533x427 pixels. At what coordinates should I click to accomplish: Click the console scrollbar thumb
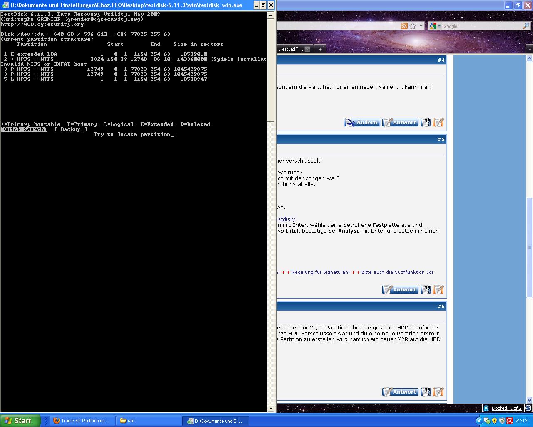271,70
